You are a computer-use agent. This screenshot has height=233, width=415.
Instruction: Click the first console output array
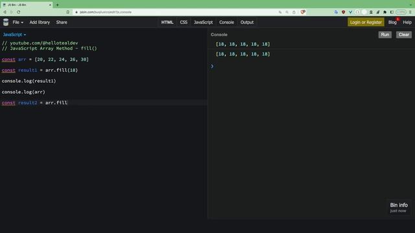coord(243,44)
